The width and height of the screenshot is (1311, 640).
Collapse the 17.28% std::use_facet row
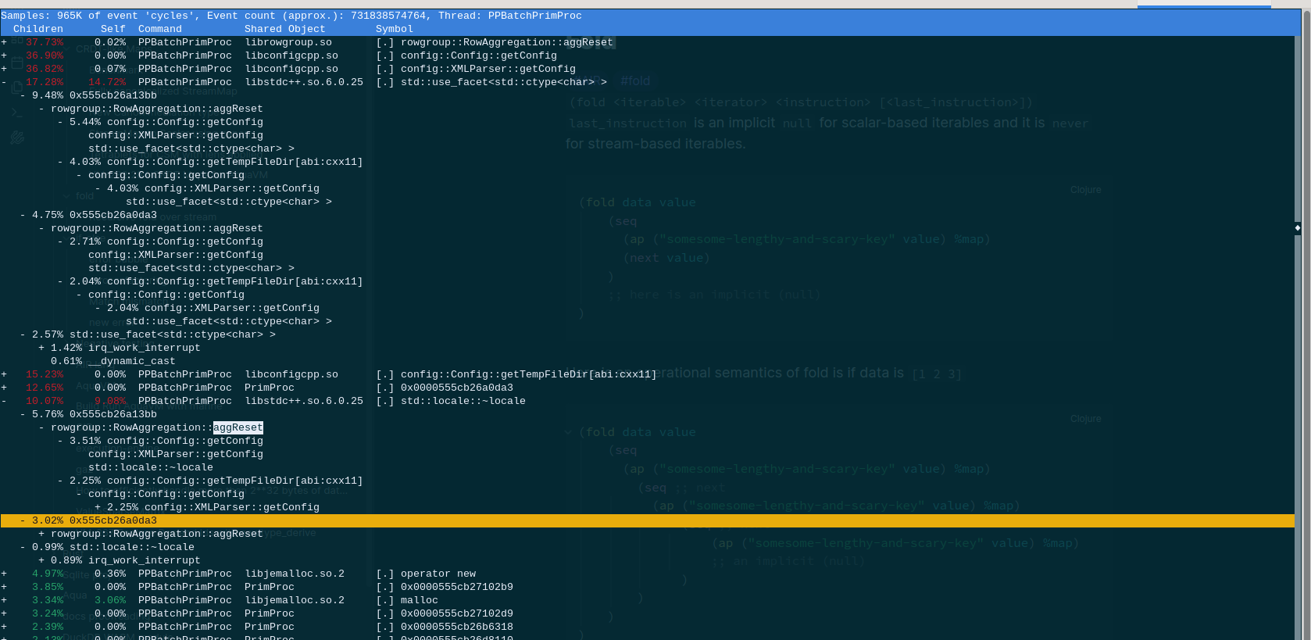click(x=4, y=82)
